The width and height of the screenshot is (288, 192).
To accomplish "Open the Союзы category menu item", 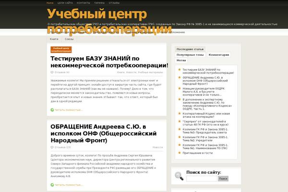I will [x=69, y=39].
